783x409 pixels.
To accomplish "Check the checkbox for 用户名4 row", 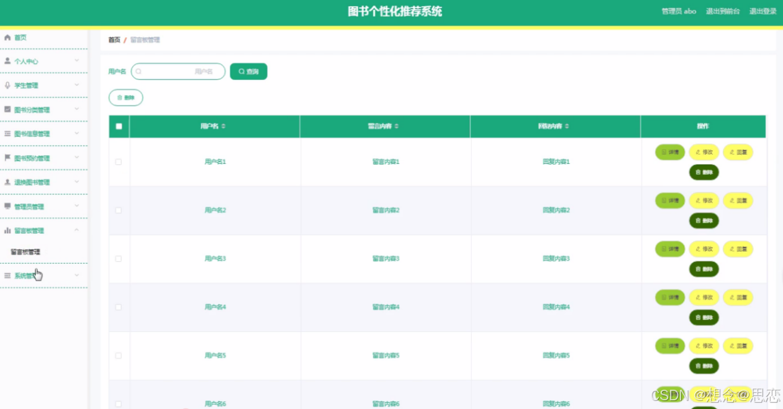I will coord(119,307).
